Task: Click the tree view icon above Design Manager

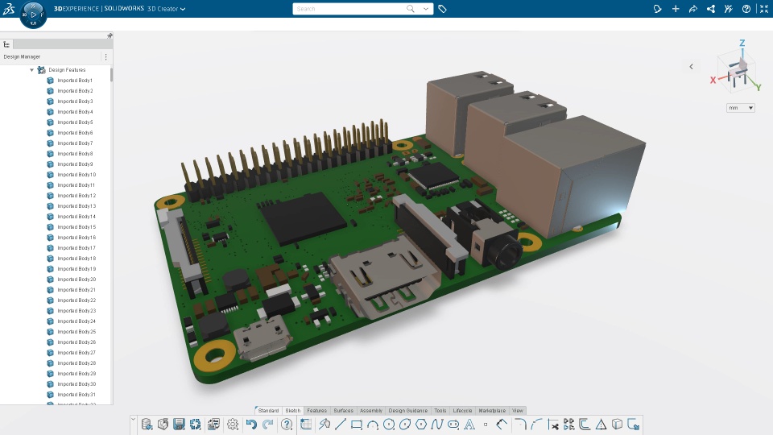Action: click(x=6, y=44)
